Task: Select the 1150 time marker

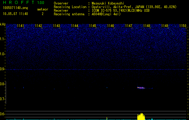Action: 183,26
